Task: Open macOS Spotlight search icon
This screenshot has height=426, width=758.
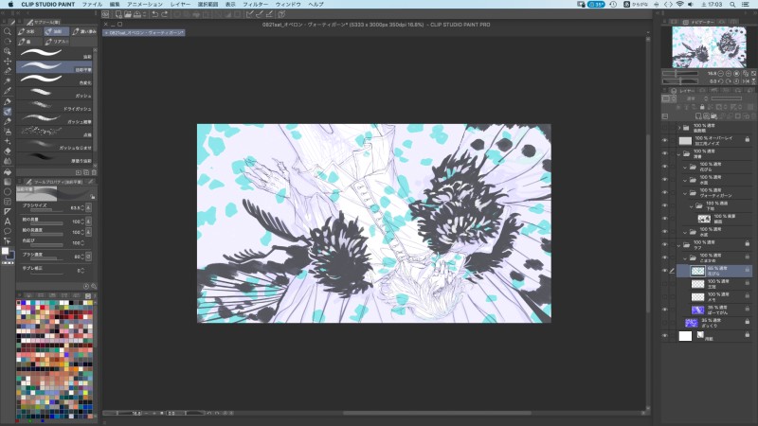Action: pos(732,5)
